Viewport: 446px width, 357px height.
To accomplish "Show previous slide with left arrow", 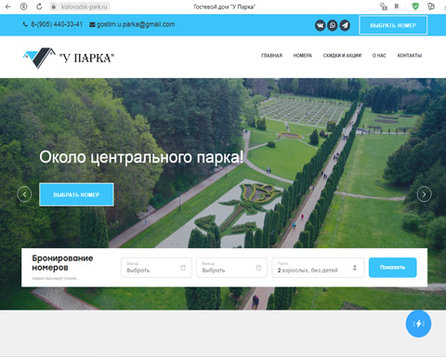I will (24, 194).
